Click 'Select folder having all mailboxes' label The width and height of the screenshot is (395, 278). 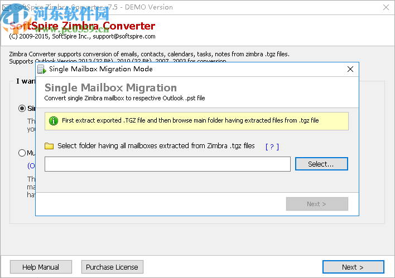click(x=156, y=146)
